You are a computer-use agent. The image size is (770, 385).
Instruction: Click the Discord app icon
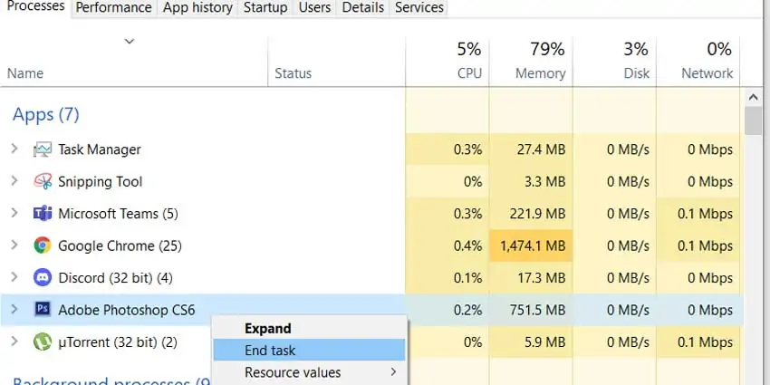[x=43, y=278]
